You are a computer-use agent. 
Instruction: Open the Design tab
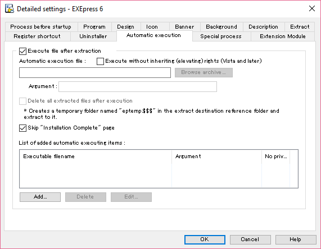(x=126, y=27)
